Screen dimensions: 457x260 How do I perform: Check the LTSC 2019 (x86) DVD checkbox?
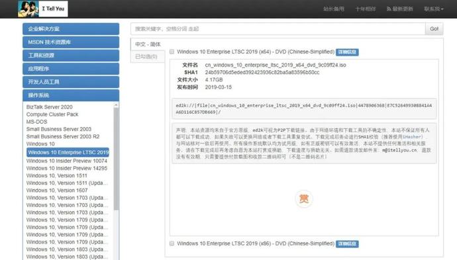tap(172, 243)
